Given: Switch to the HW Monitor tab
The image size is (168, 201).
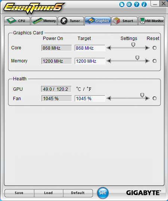Looking at the screenshot, I should pyautogui.click(x=151, y=21).
